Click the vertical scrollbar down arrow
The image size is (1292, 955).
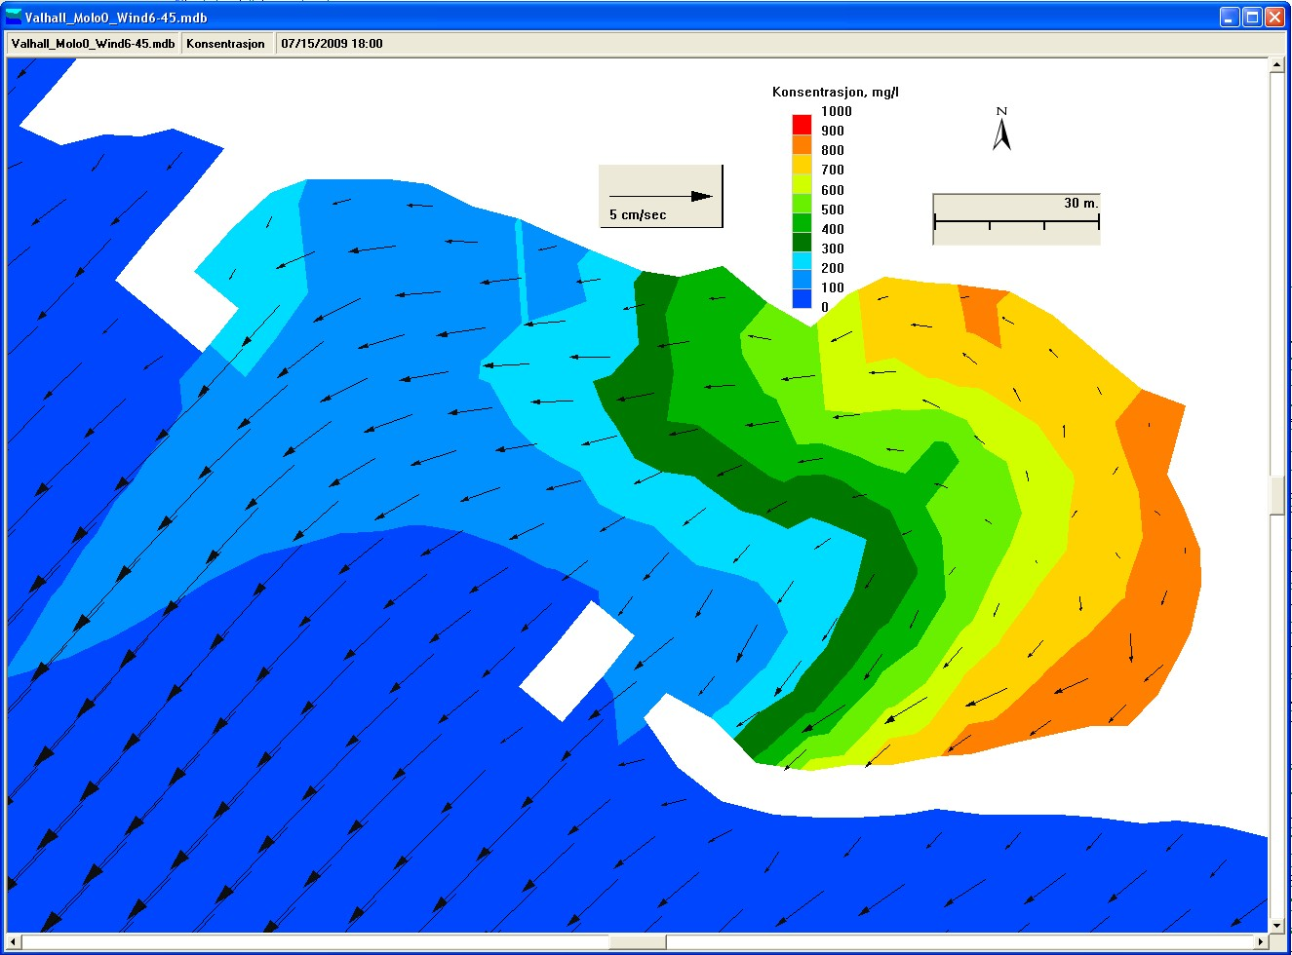pyautogui.click(x=1277, y=926)
